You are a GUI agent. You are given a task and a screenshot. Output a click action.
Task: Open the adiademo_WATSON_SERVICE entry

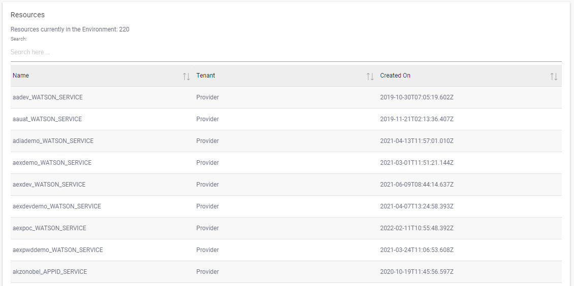53,141
